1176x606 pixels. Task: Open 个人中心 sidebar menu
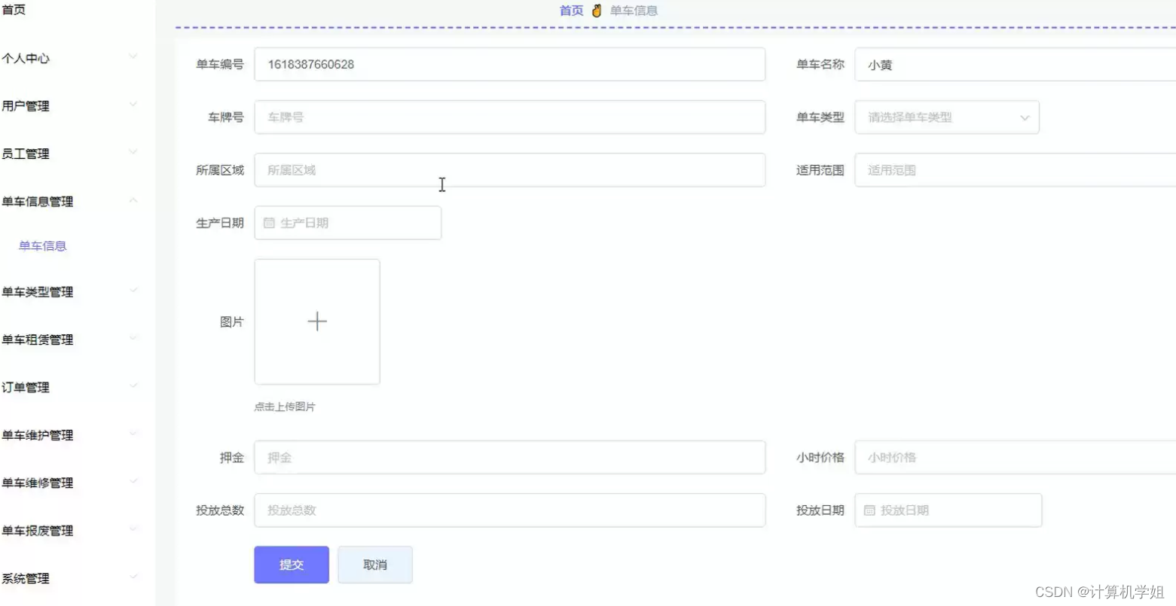click(x=26, y=58)
